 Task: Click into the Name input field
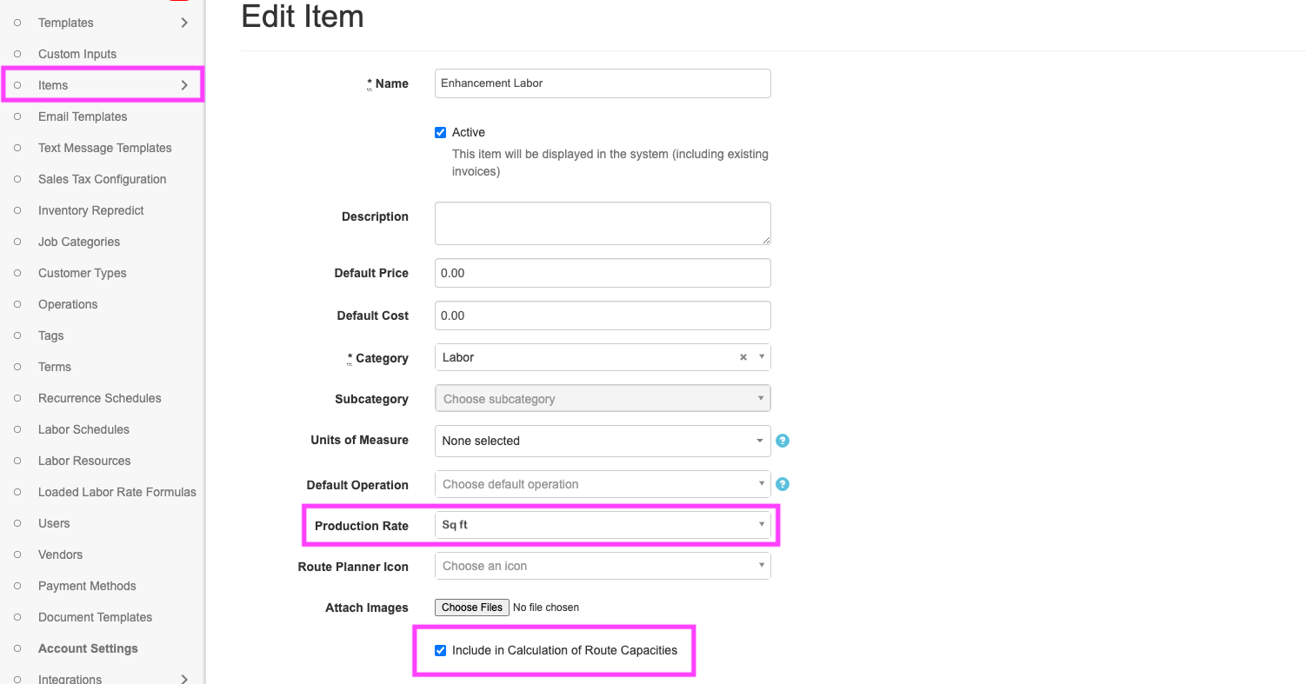coord(603,83)
